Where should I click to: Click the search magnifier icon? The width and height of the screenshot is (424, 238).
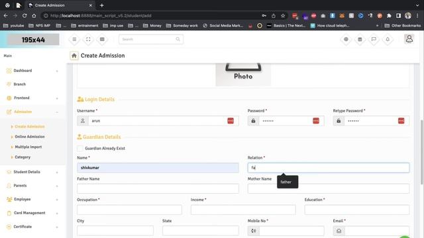point(178,40)
